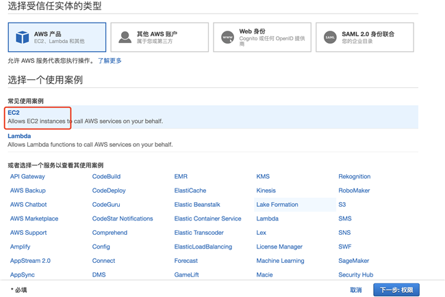Choose Rekognition service
445x297 pixels.
355,176
